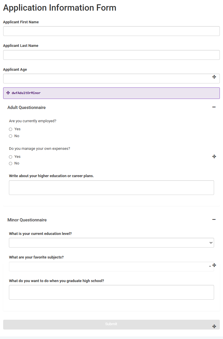Collapse the Minor Questionnaire section

[214, 220]
